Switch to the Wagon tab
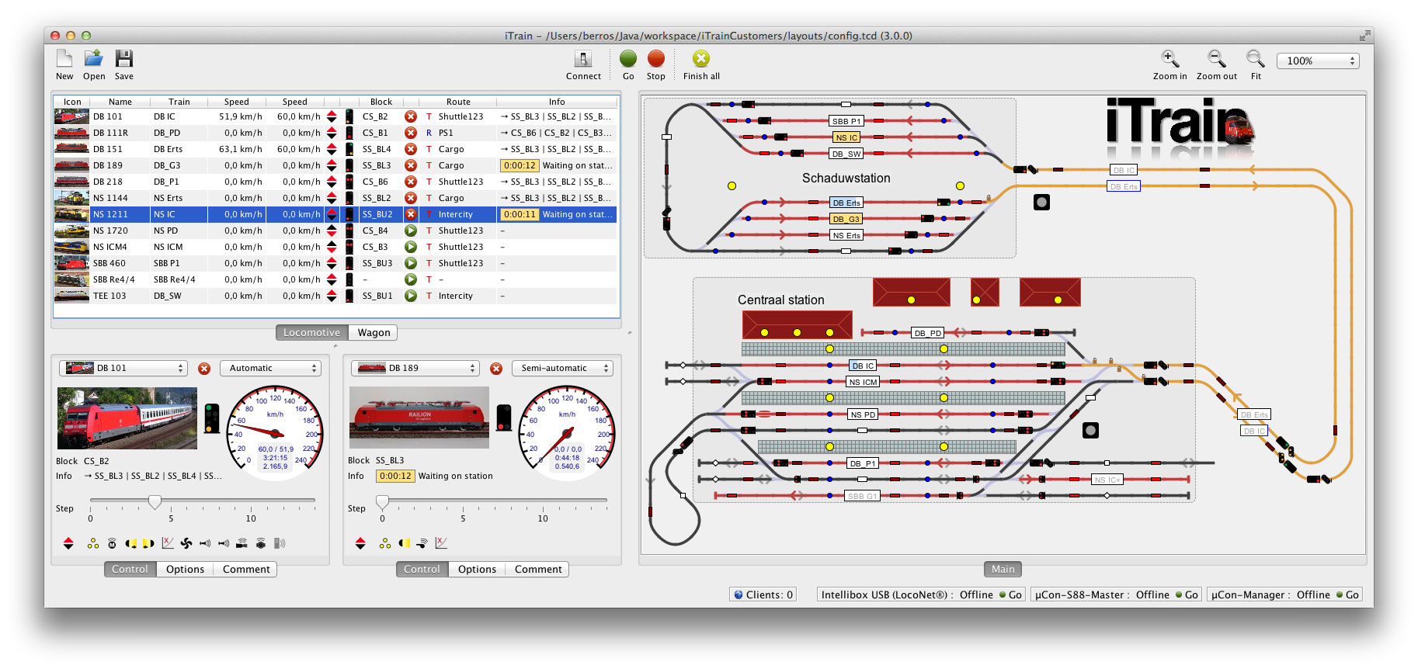 374,332
